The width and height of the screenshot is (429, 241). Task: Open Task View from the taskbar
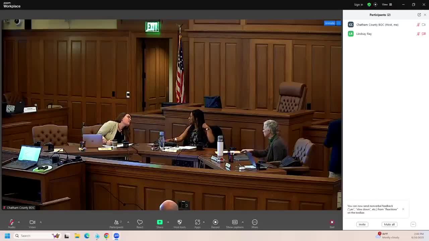pos(67,236)
